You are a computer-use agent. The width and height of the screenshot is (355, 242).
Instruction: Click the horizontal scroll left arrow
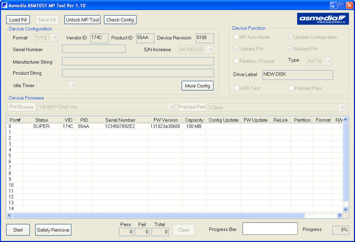tap(9, 215)
